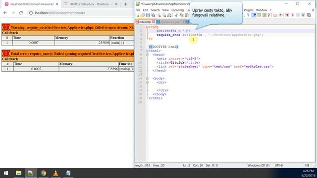Screen dimensions: 317x178
Task: Click the Paste clipboard icon
Action: (x=187, y=15)
